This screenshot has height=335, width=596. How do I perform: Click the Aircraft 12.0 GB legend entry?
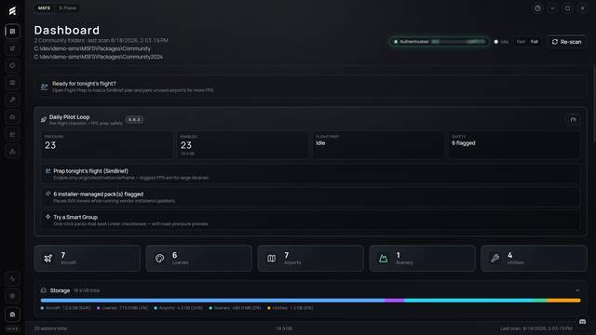66,308
